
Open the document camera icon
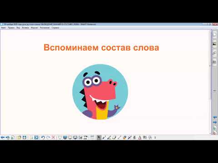pos(85,138)
